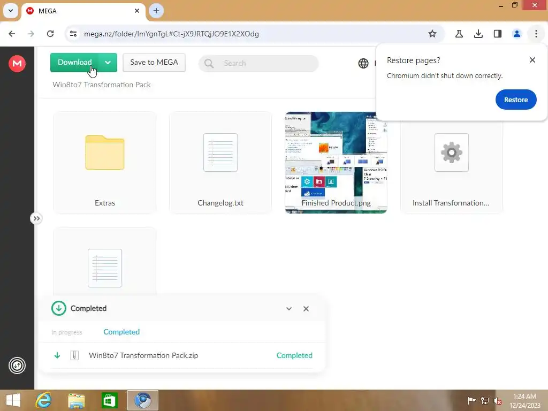This screenshot has width=548, height=411.
Task: Select the MEGA browser tab
Action: pos(83,11)
